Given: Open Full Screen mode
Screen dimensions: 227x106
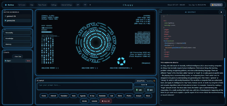Looking at the screenshot, I should tap(22, 5).
